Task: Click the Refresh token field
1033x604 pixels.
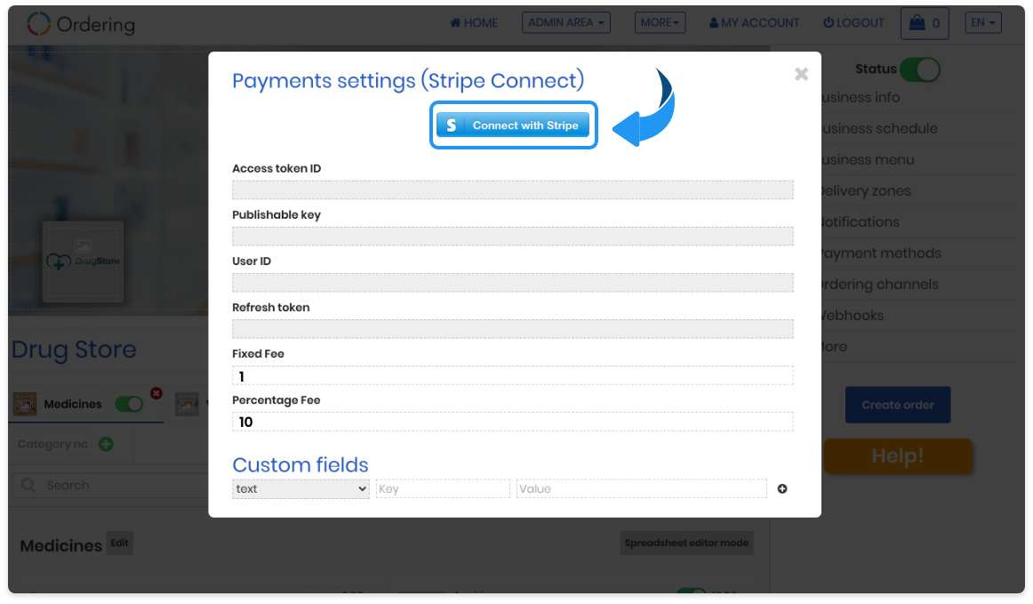Action: [x=513, y=329]
